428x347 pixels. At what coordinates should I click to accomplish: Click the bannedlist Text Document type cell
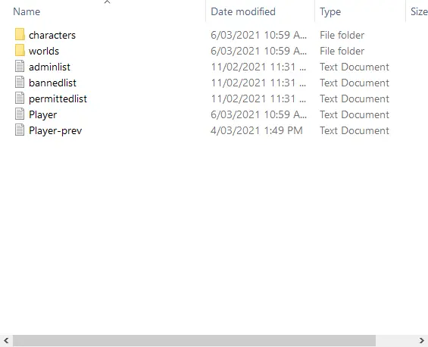pos(355,83)
